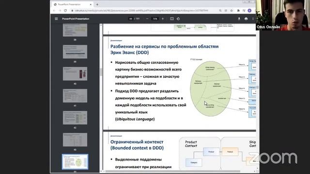
Task: Click the address bar URL
Action: 141,11
